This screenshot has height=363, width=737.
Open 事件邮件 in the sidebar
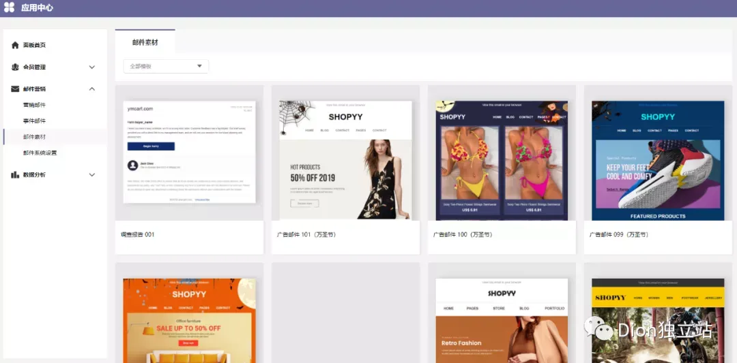(34, 121)
